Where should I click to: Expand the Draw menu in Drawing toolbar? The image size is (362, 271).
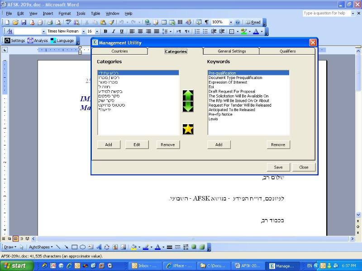pos(10,247)
